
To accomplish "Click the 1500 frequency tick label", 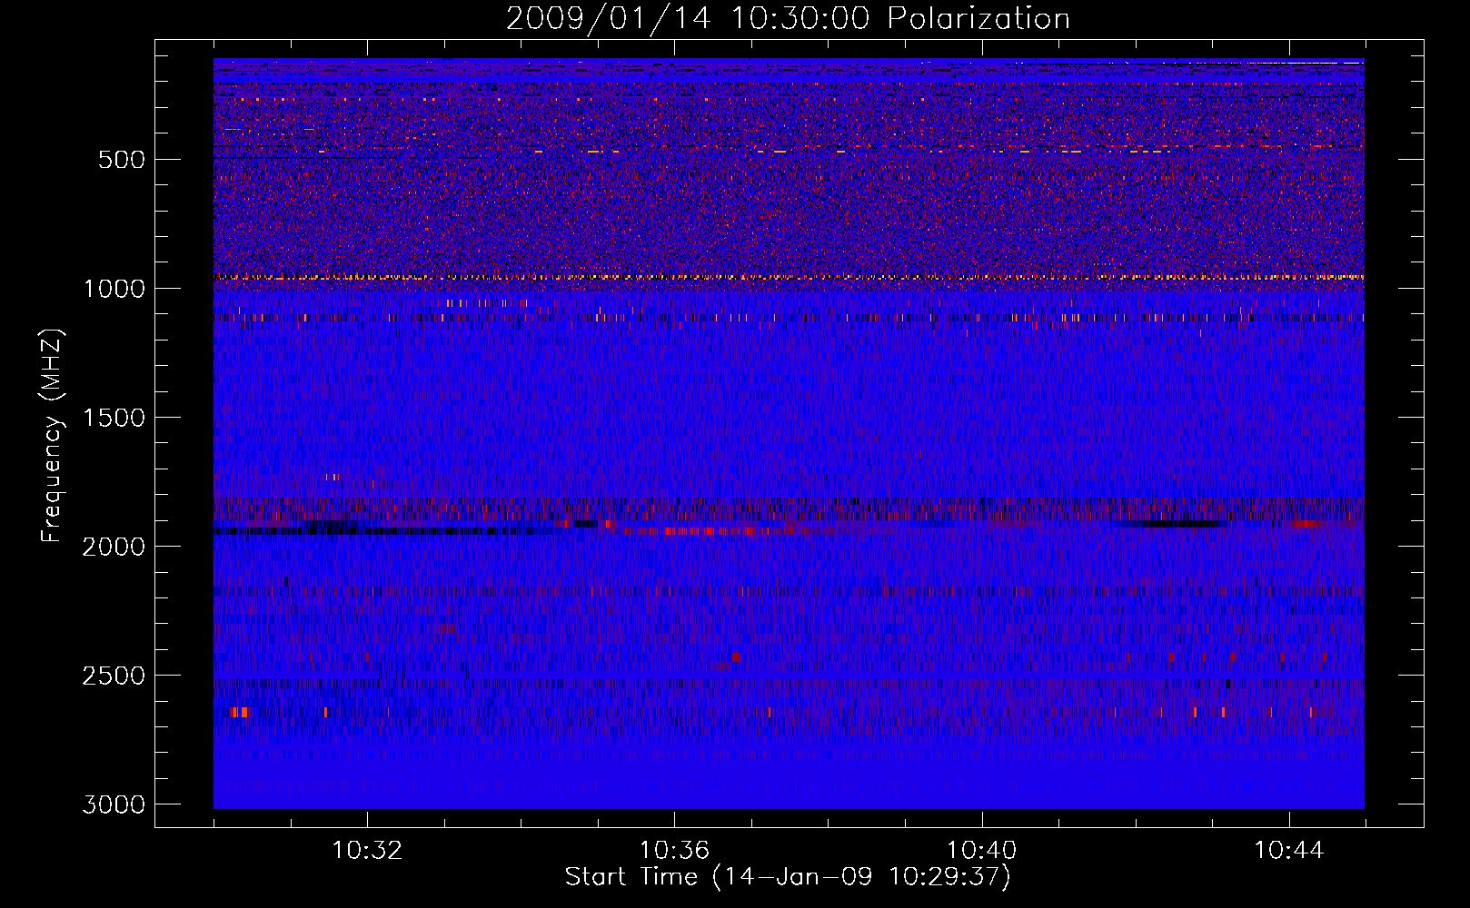I will point(114,418).
